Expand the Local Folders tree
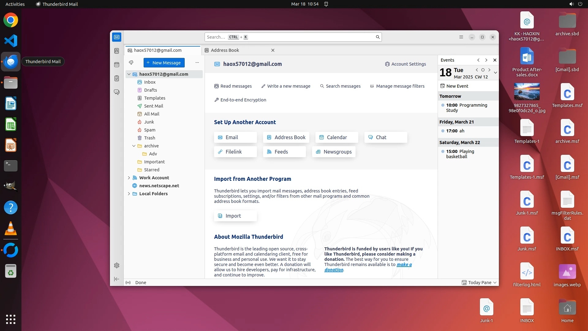This screenshot has height=331, width=588. point(129,194)
